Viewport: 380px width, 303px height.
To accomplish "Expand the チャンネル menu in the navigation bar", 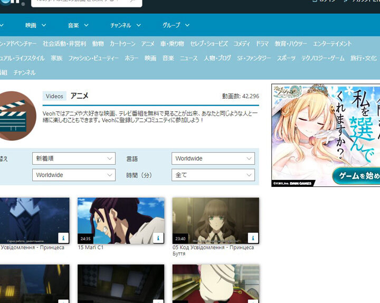I will [x=126, y=25].
